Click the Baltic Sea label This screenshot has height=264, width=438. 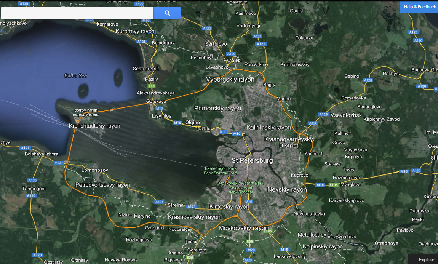[x=75, y=75]
